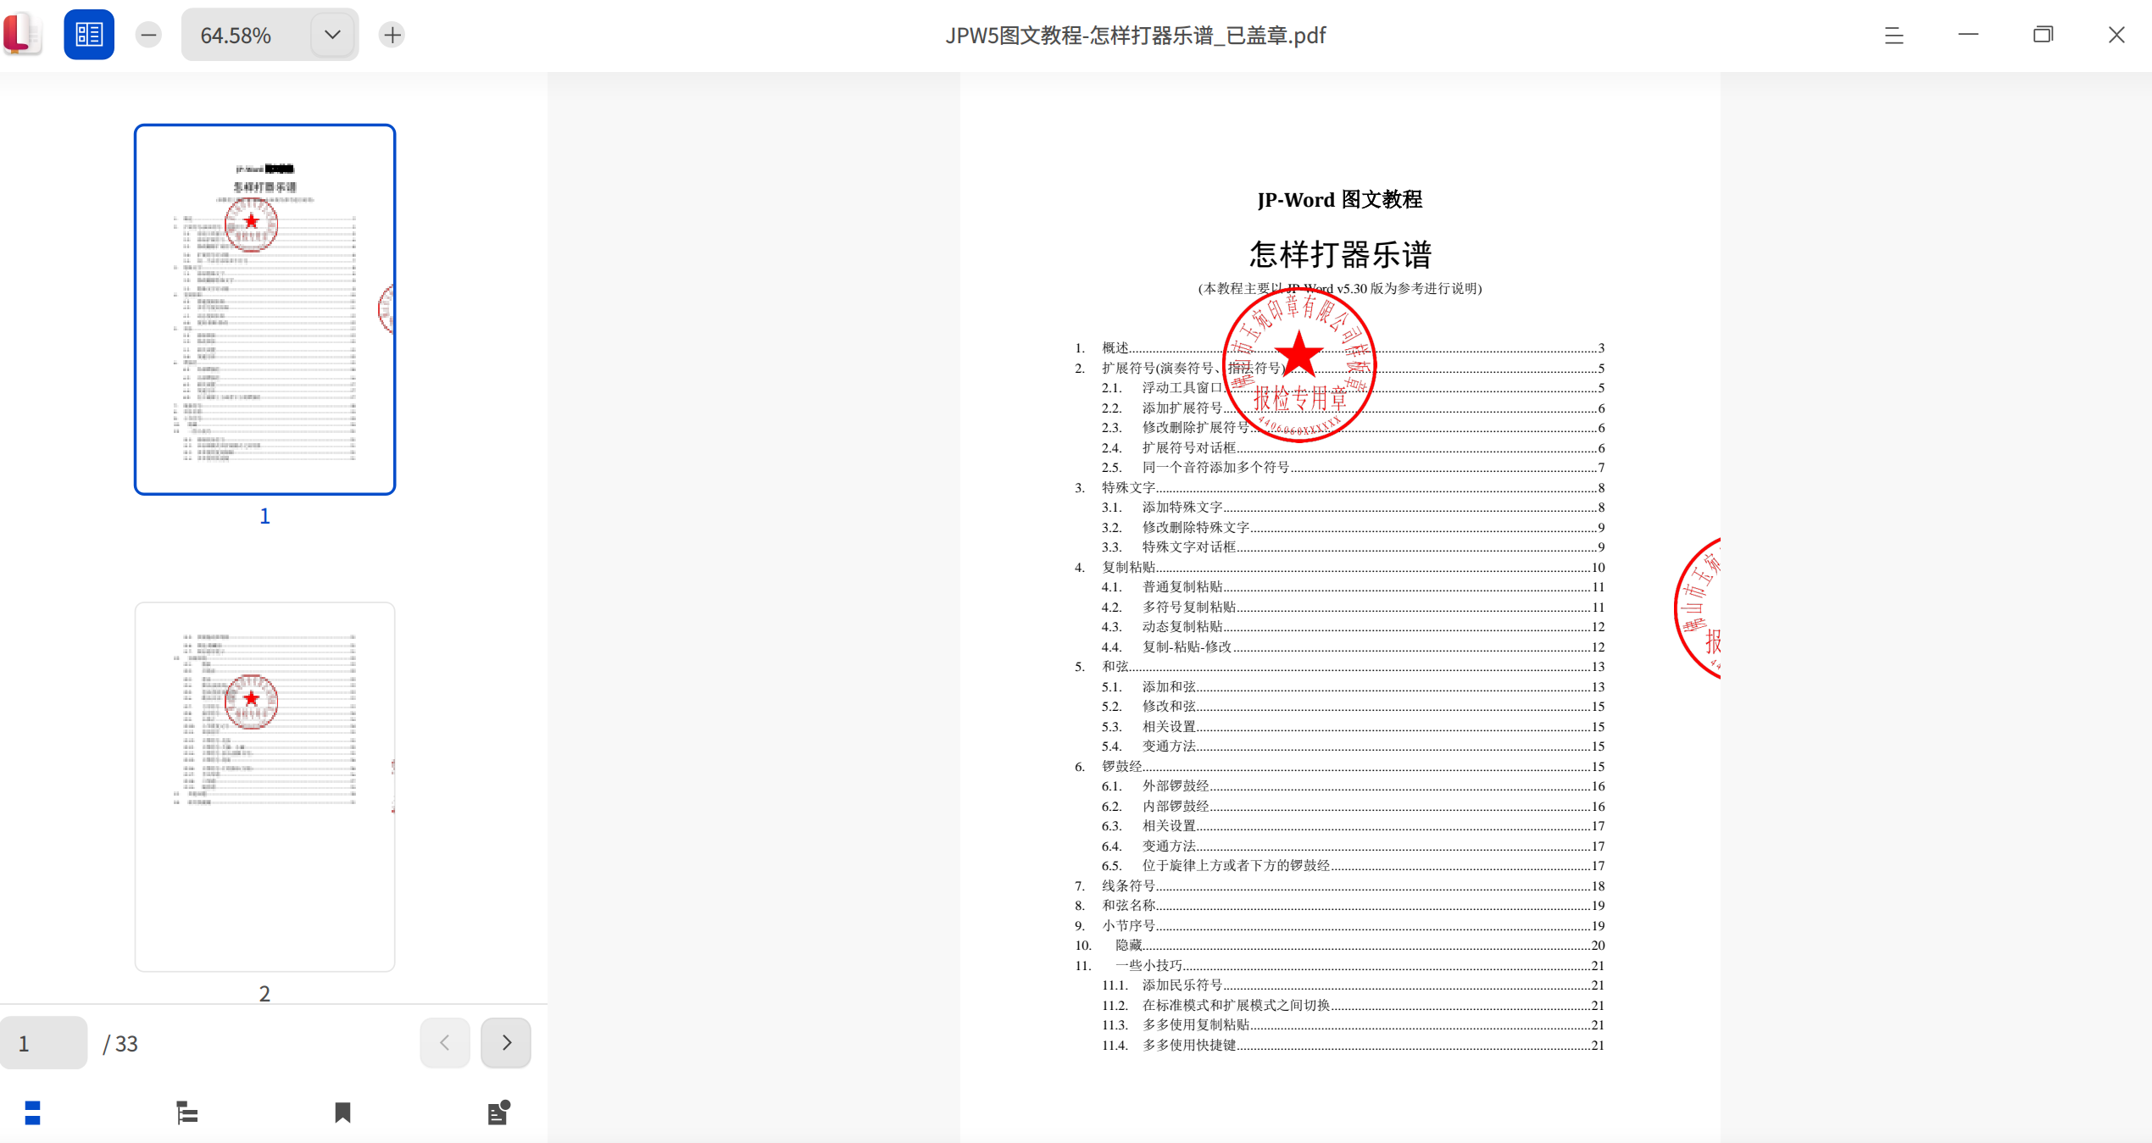Click TOC entry '4.3. 动态复制粘贴'
This screenshot has width=2152, height=1143.
click(1353, 627)
